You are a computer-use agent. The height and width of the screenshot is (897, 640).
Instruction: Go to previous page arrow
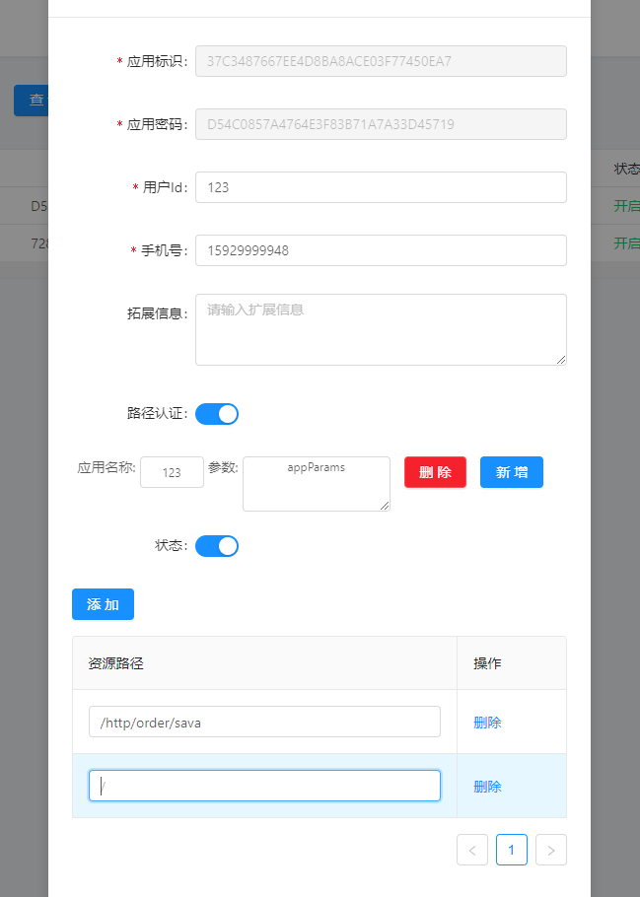click(472, 850)
